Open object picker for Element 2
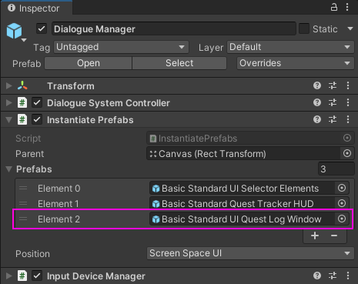The height and width of the screenshot is (284, 358). 342,219
